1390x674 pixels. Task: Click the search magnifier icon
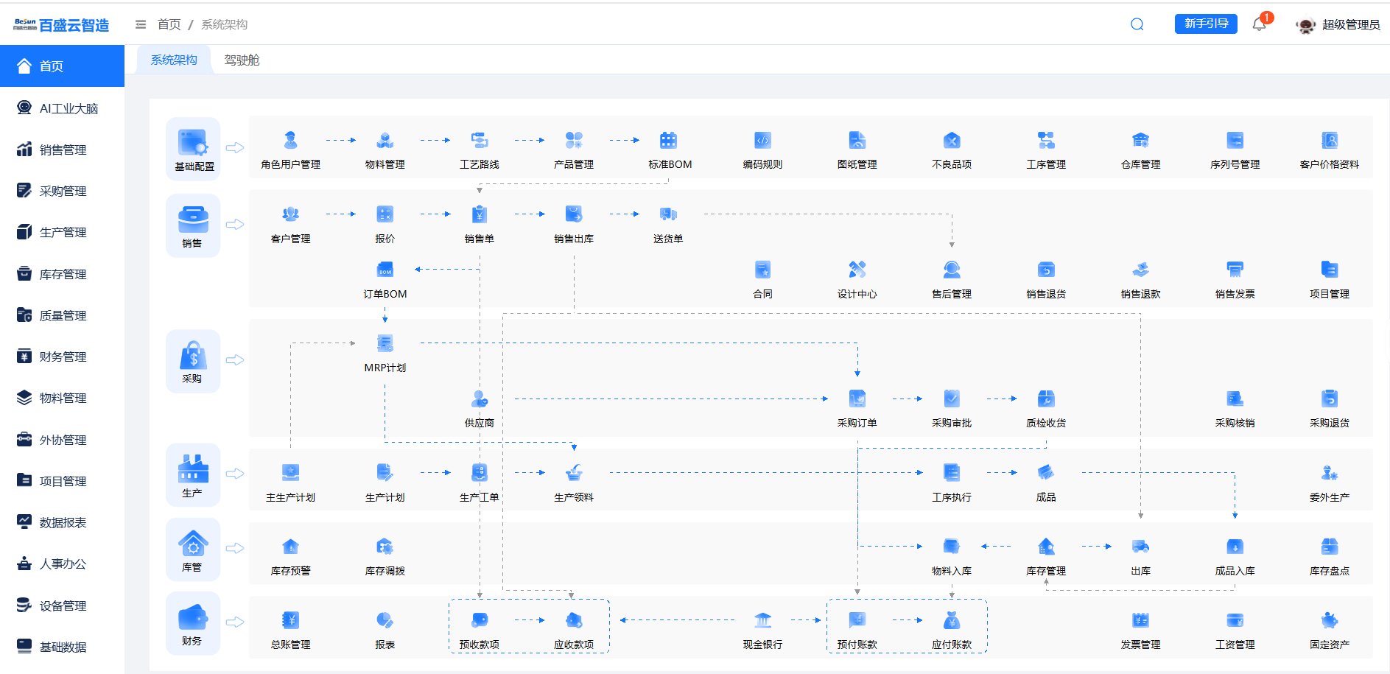[x=1137, y=24]
